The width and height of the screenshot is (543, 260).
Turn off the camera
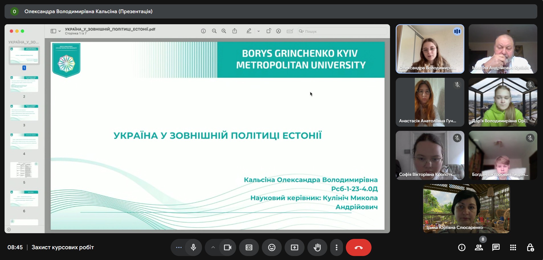point(227,247)
